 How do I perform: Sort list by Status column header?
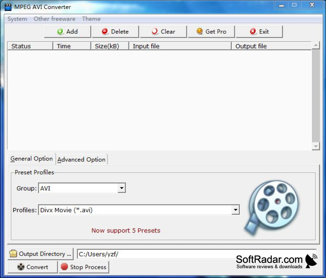pyautogui.click(x=30, y=46)
